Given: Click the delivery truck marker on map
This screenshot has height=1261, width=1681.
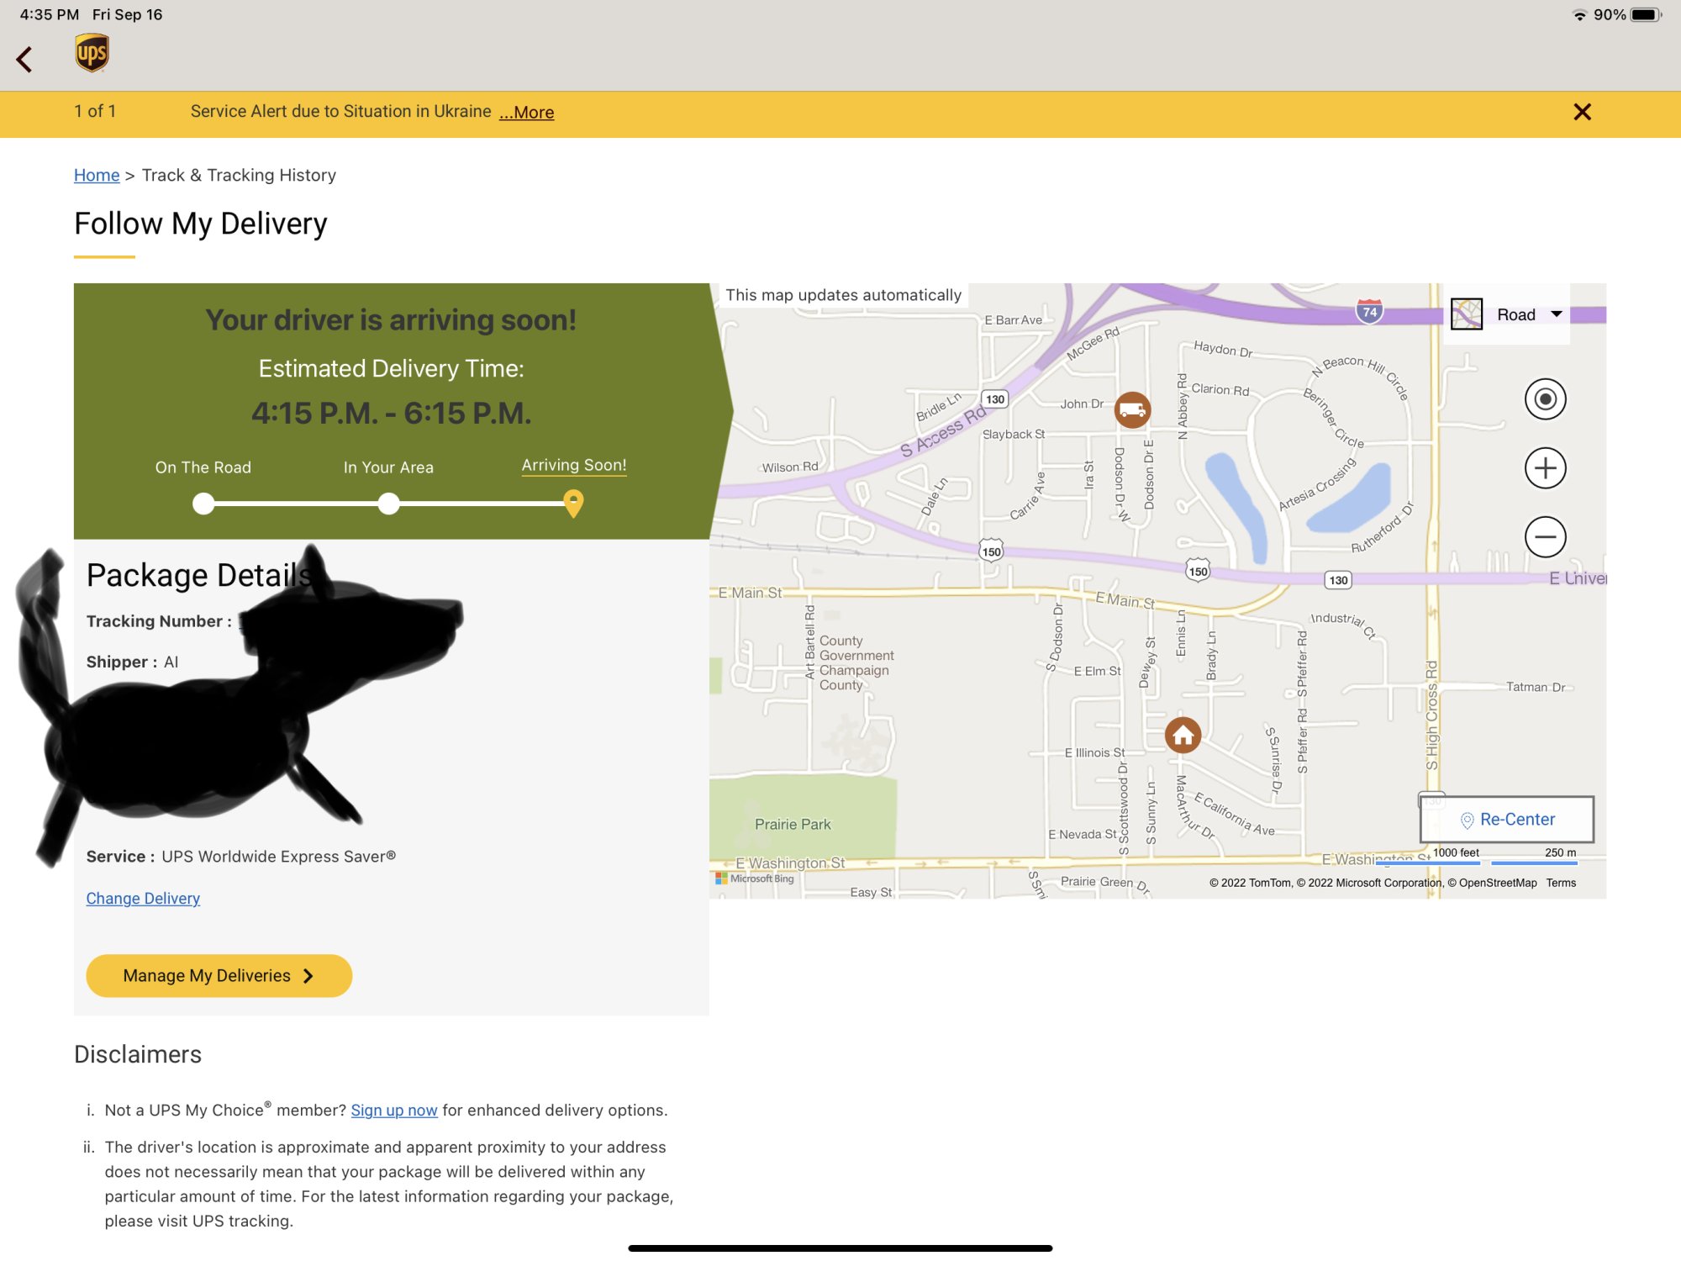Looking at the screenshot, I should [x=1132, y=409].
